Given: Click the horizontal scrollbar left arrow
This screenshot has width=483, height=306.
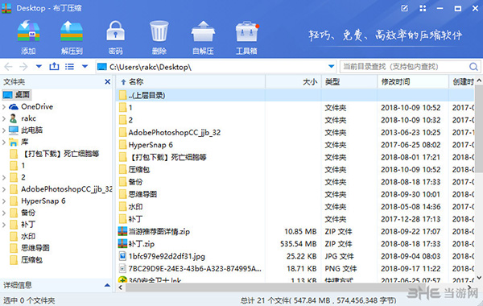Looking at the screenshot, I should click(x=121, y=287).
